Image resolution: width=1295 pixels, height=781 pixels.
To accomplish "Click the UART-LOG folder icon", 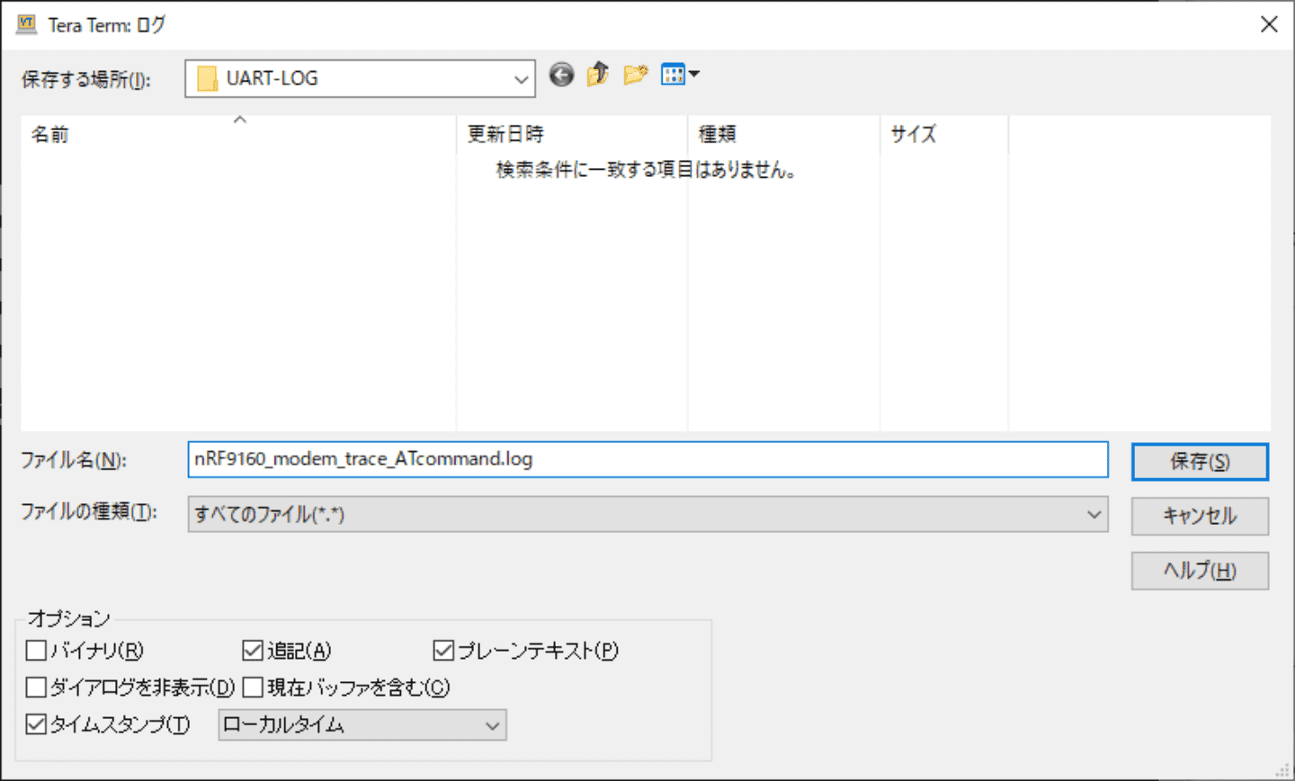I will click(x=208, y=79).
